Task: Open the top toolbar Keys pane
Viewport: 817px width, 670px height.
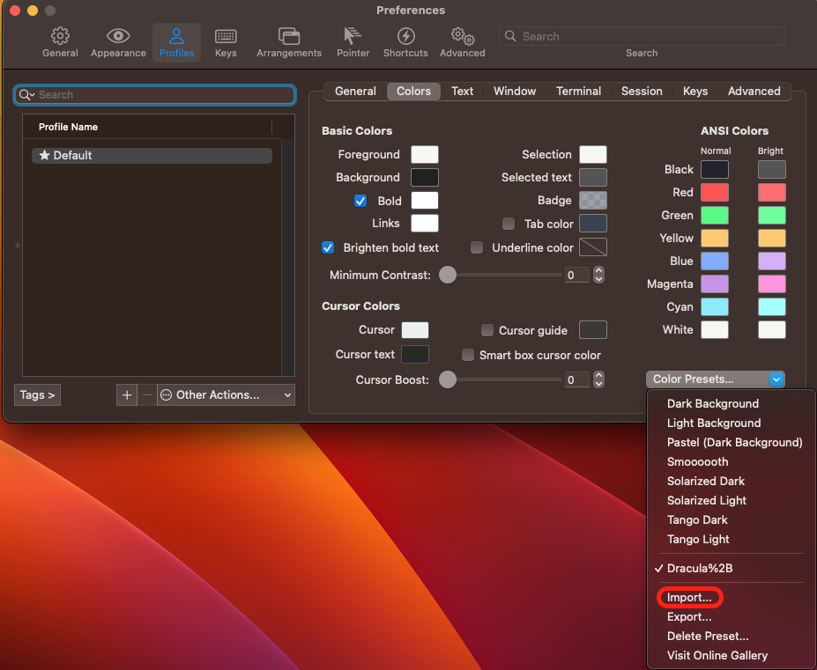Action: [x=226, y=42]
